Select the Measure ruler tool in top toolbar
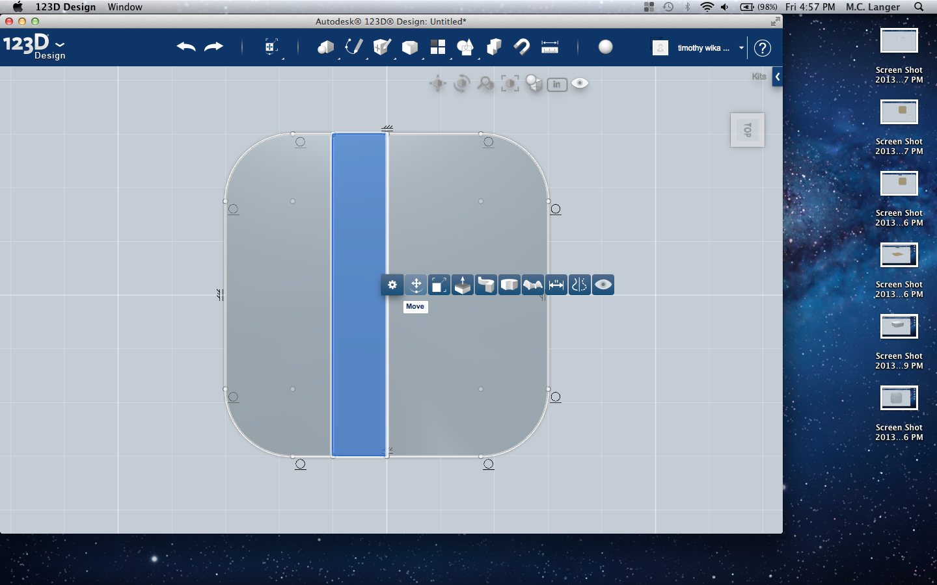The width and height of the screenshot is (937, 585). pos(550,47)
